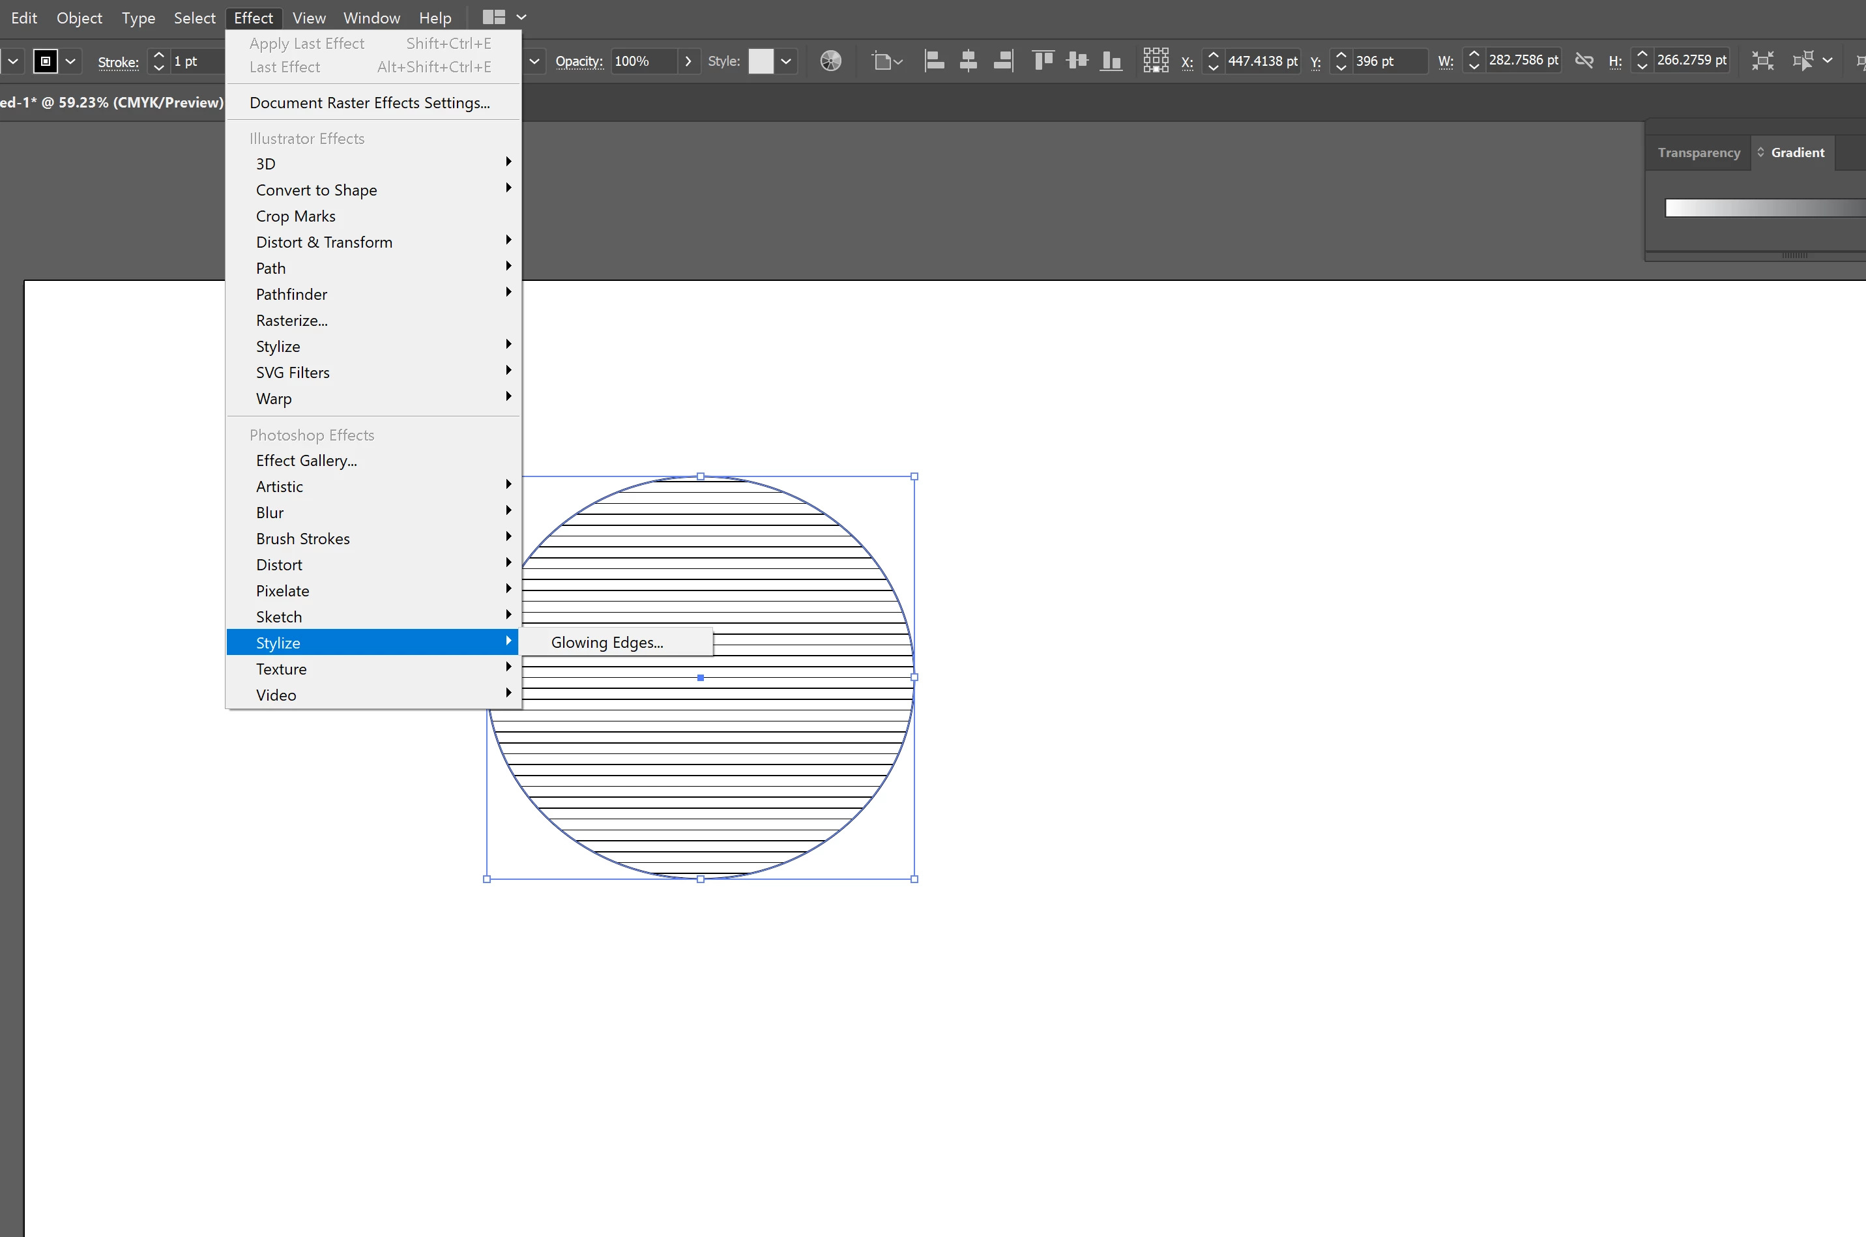The width and height of the screenshot is (1866, 1237).
Task: Click Horizontal Align Right icon
Action: [x=1003, y=61]
